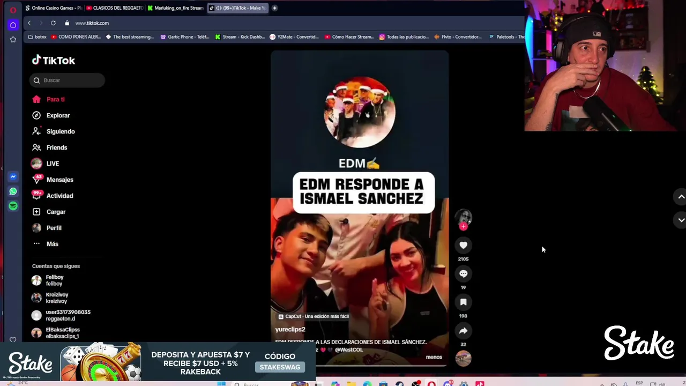This screenshot has width=686, height=386.
Task: Open the botrix bookmarks folder
Action: (37, 37)
